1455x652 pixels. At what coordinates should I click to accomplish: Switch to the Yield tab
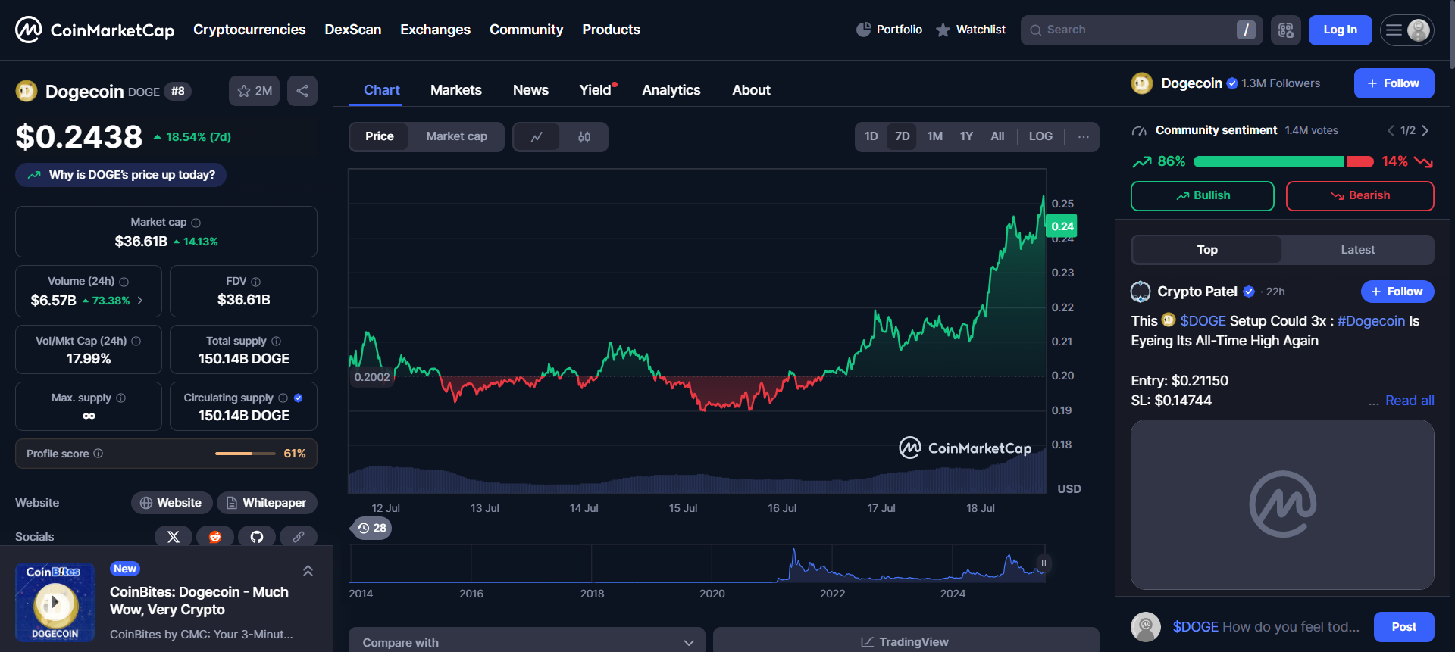click(596, 90)
